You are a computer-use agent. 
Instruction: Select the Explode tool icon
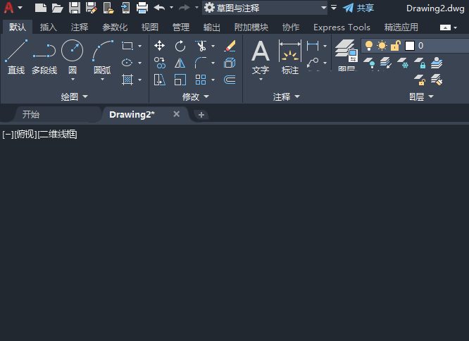230,63
